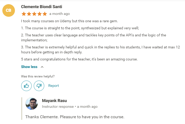Click the instructor's 'Thanks Clemente' reply text
The height and width of the screenshot is (124, 185).
[75, 117]
